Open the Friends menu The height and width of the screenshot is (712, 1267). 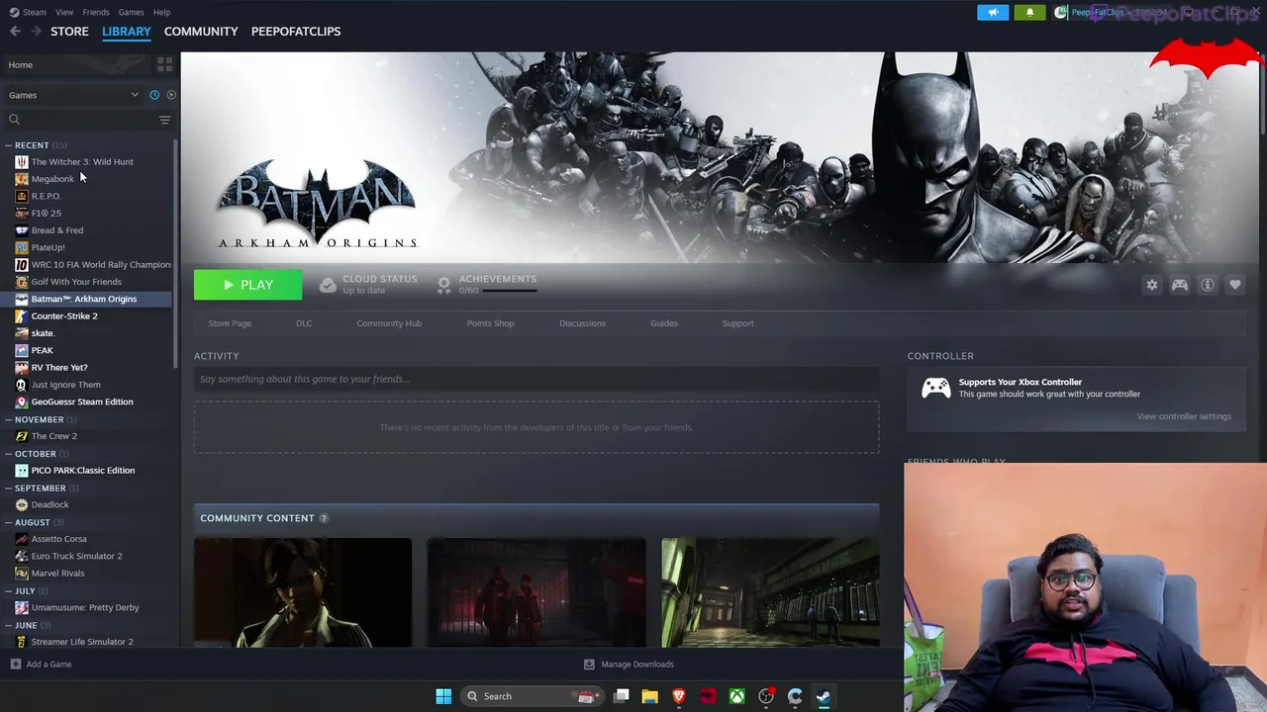[x=96, y=12]
